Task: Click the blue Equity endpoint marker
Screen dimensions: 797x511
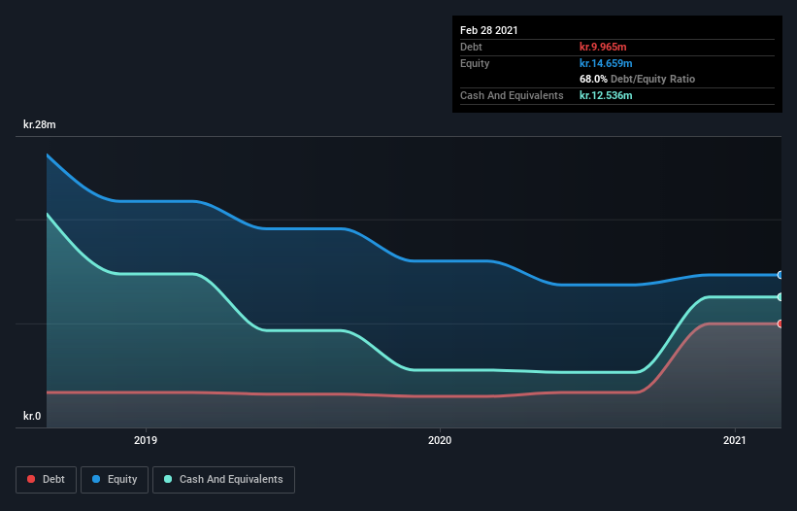Action: (780, 275)
